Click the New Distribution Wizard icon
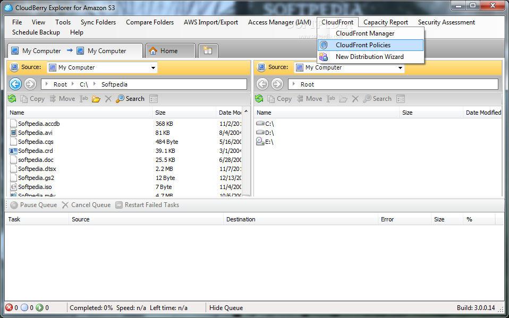509x318 pixels. tap(324, 57)
